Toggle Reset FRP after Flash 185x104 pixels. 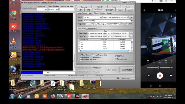[81, 60]
